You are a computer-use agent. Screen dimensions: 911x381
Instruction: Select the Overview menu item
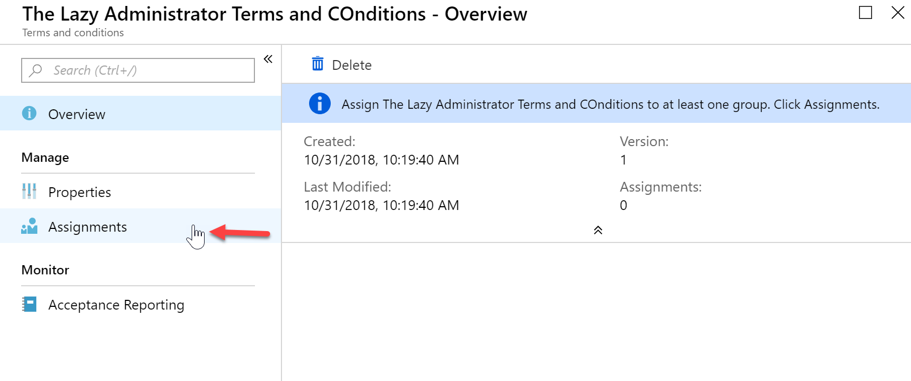pos(141,113)
